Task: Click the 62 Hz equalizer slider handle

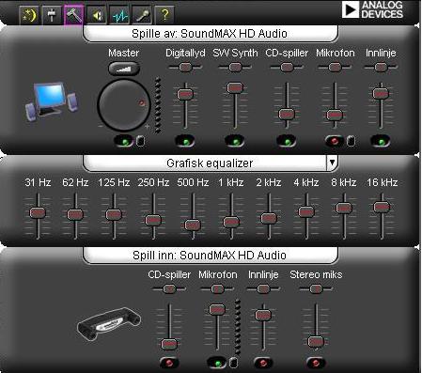Action: coord(75,214)
